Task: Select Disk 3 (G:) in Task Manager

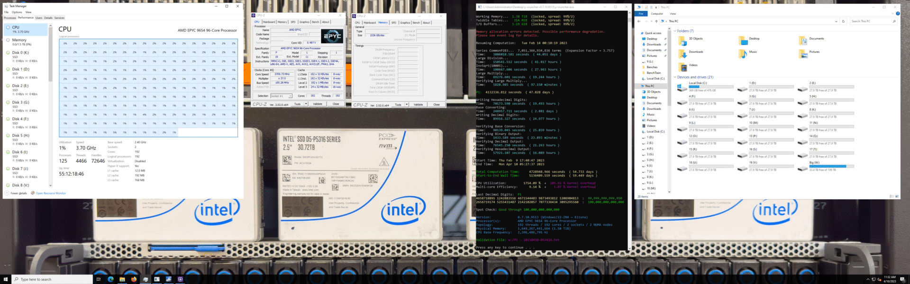Action: (x=27, y=106)
